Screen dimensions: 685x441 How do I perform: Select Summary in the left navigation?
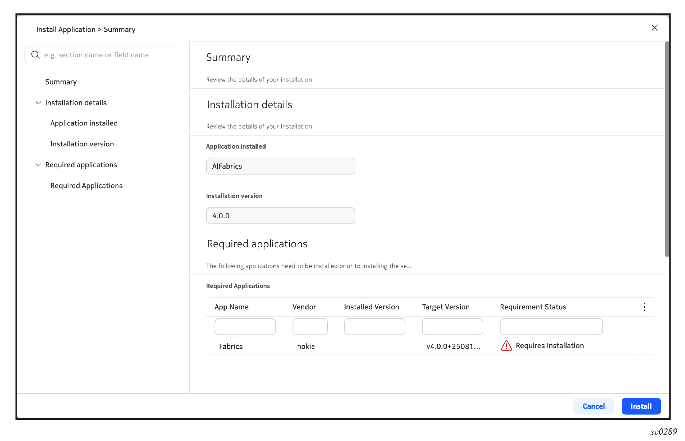tap(61, 82)
